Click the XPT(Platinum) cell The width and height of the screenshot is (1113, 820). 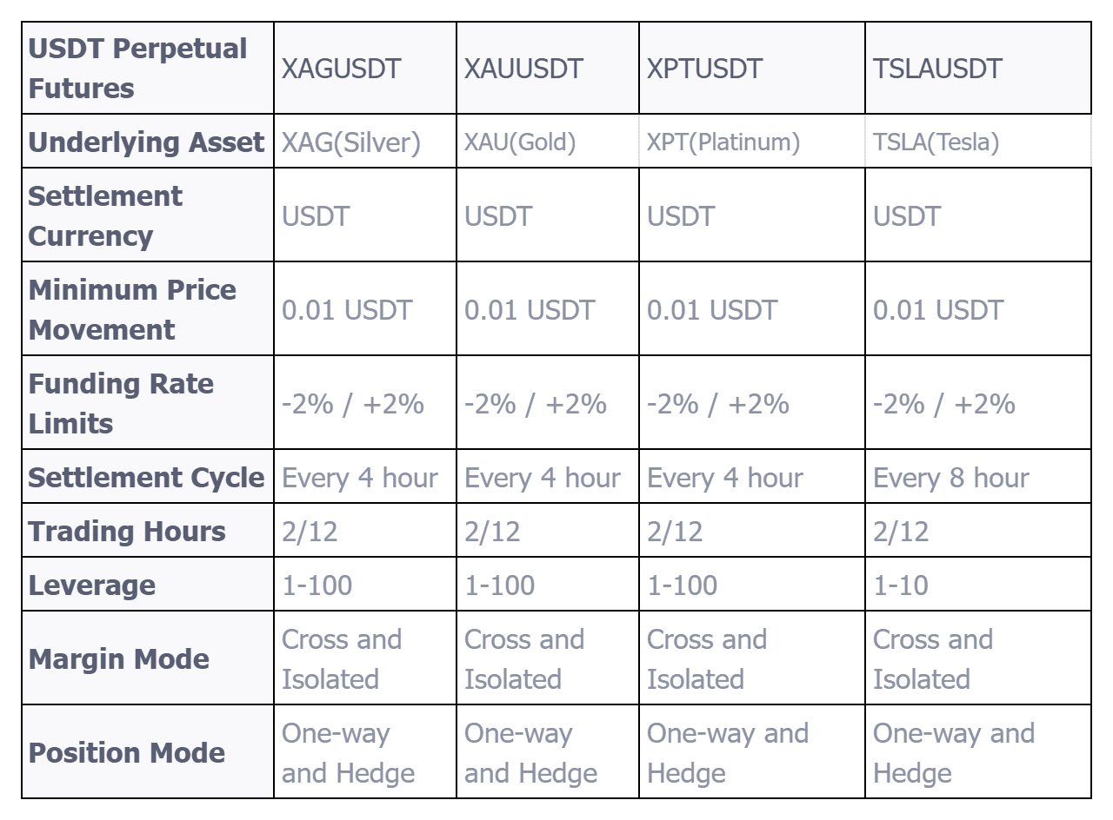[723, 142]
